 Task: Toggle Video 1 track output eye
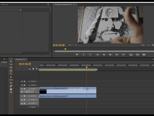[22, 89]
